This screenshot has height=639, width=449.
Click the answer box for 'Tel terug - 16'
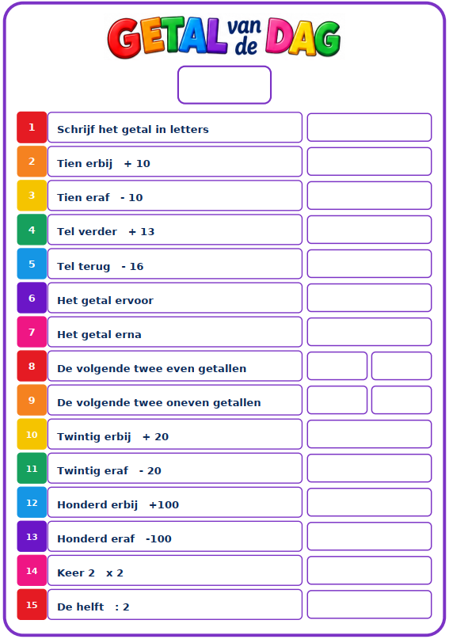point(369,264)
